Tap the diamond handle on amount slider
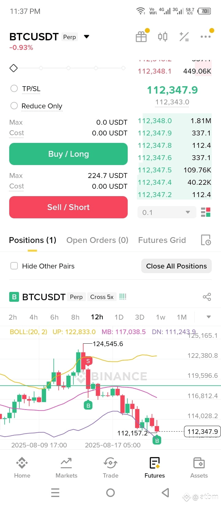The width and height of the screenshot is (221, 505). click(14, 68)
